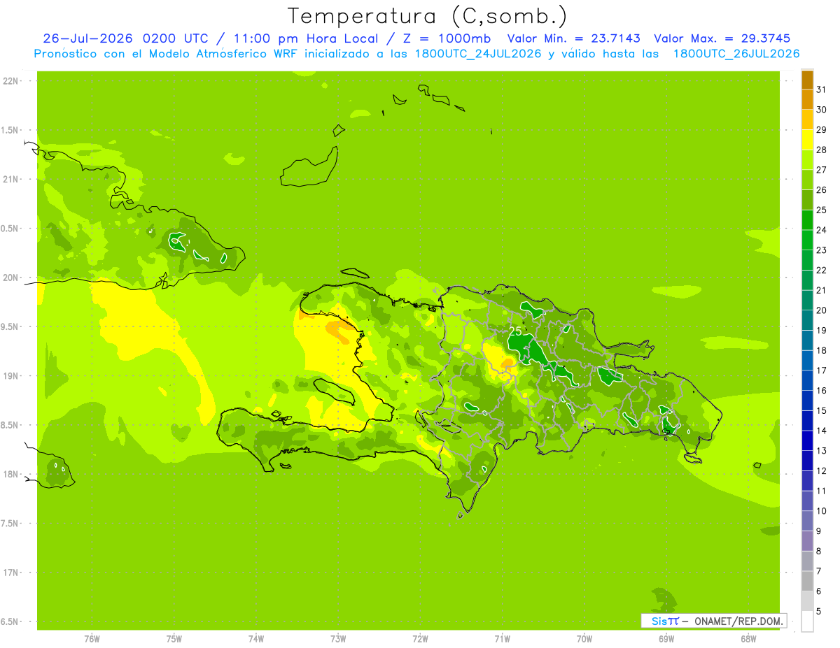Select the '1800UTC_26JUL2026' valid-until time
The image size is (840, 648).
click(736, 54)
